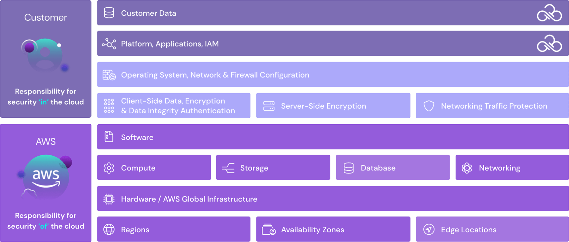
Task: Select the Edge Locations label
Action: (x=469, y=230)
